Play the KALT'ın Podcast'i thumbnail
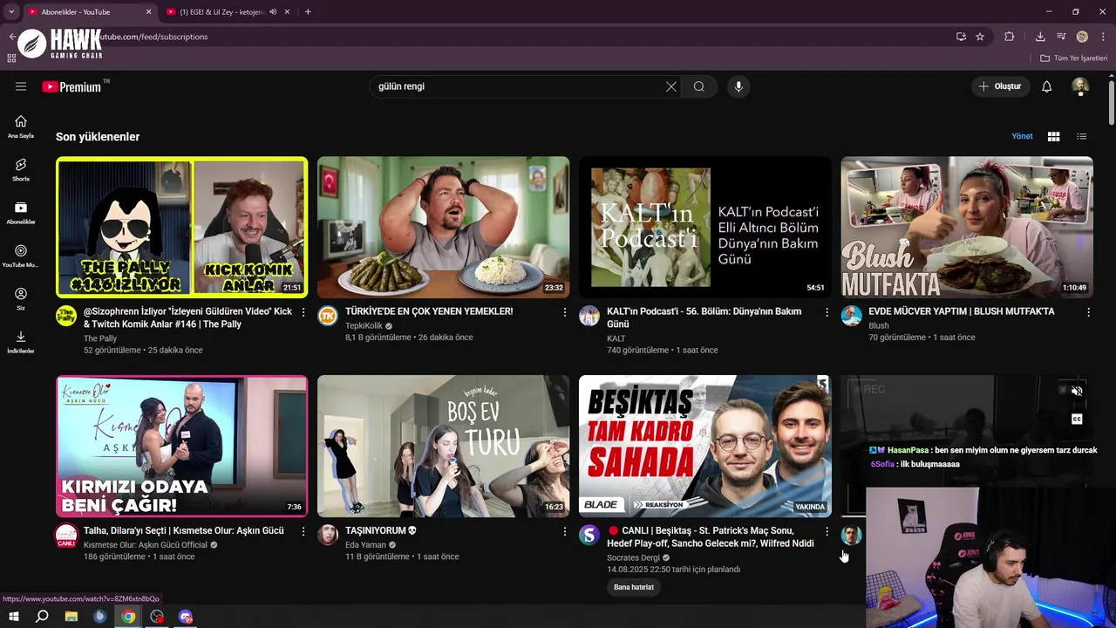The image size is (1116, 628). pos(704,227)
